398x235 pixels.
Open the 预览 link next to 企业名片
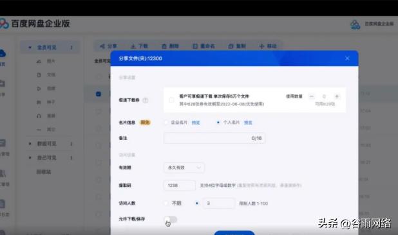[196, 123]
